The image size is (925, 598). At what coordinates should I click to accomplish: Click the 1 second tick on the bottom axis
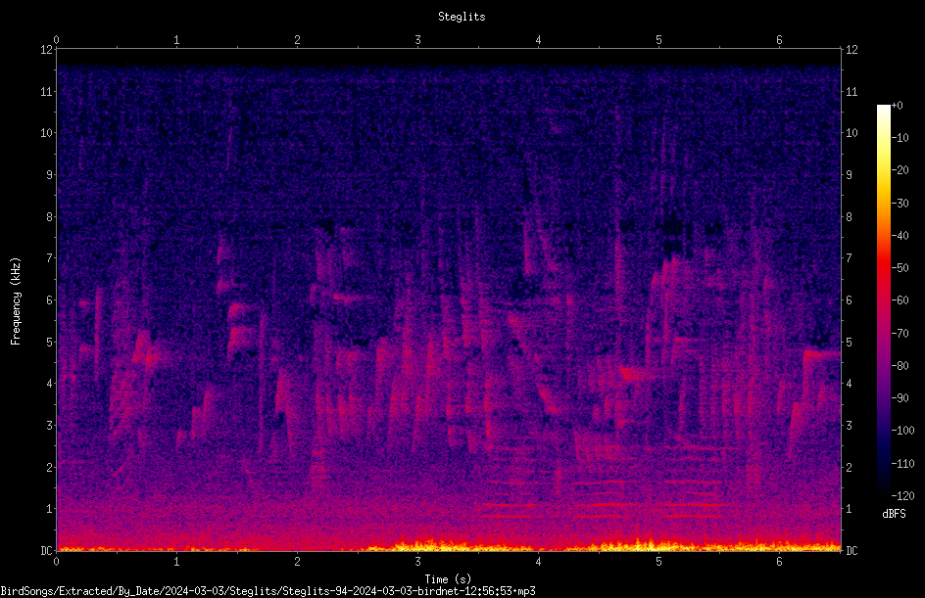(176, 562)
